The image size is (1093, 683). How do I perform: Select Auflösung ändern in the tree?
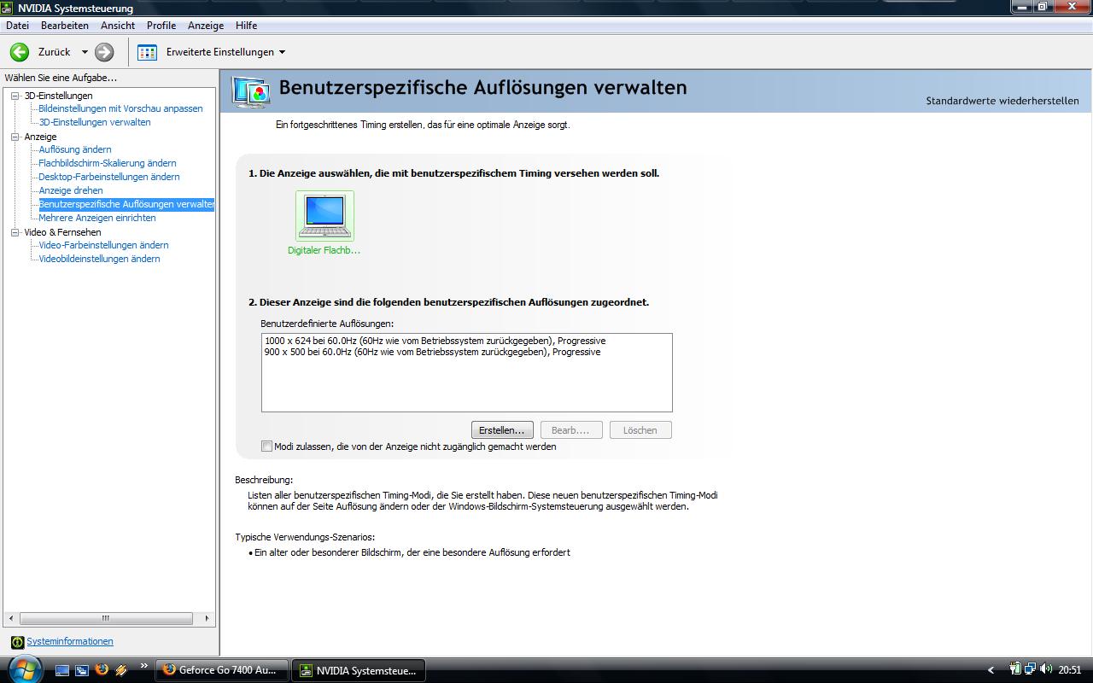tap(75, 149)
